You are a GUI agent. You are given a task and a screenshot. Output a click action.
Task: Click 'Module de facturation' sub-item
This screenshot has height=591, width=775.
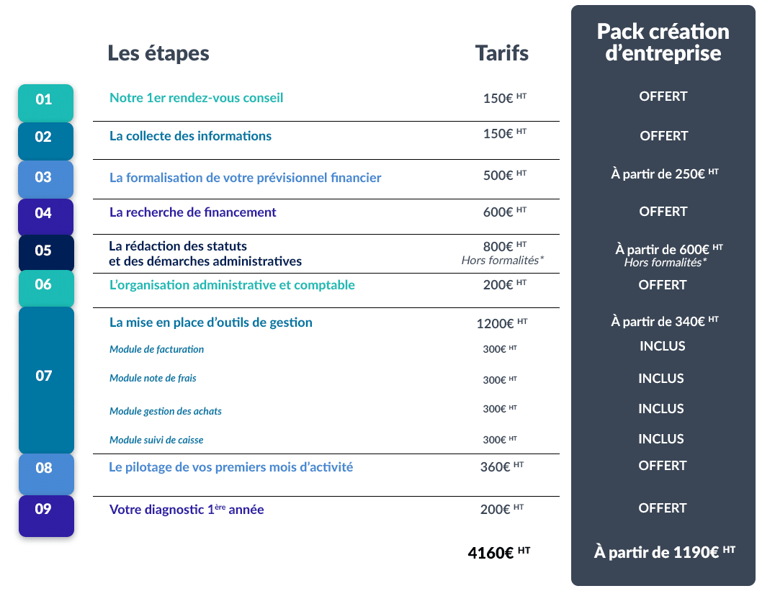[x=156, y=350]
